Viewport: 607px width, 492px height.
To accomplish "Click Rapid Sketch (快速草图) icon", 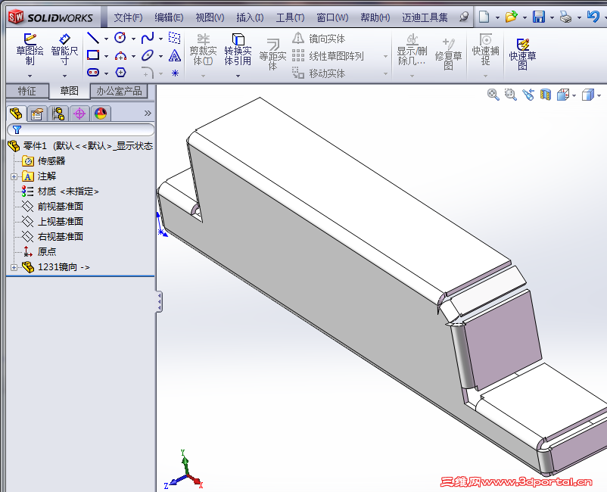I will coord(522,44).
